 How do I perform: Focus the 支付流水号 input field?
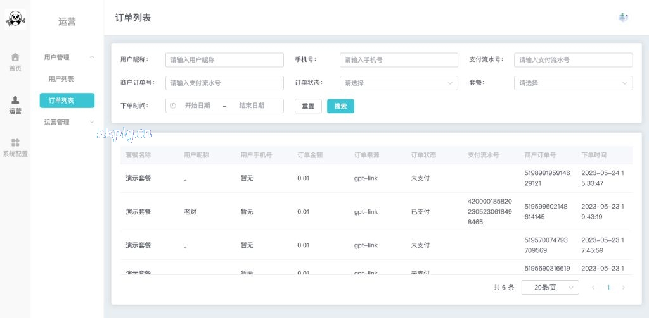pyautogui.click(x=573, y=60)
